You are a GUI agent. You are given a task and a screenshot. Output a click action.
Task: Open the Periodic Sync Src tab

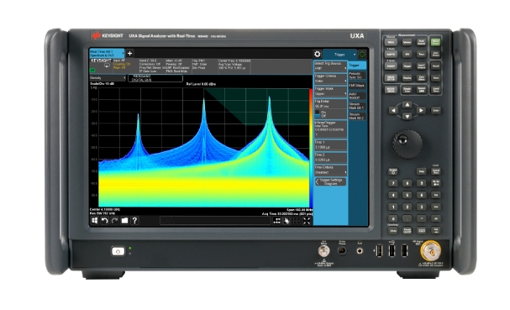[x=357, y=76]
